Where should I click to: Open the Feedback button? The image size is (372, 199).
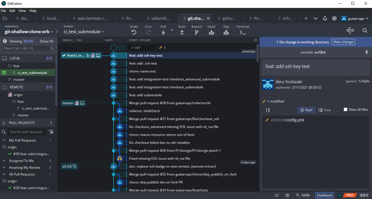324,195
